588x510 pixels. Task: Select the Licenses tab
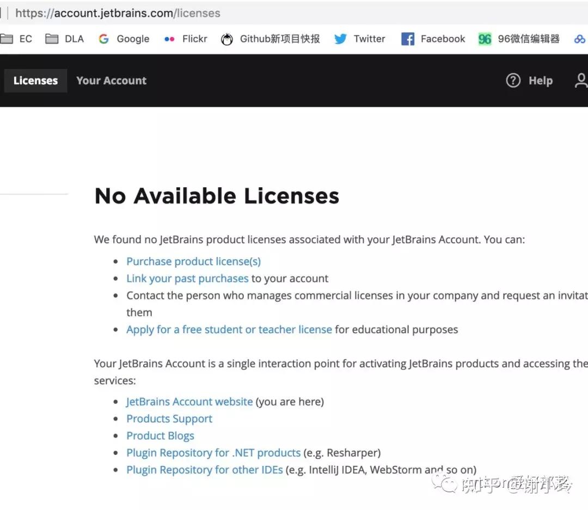coord(35,81)
